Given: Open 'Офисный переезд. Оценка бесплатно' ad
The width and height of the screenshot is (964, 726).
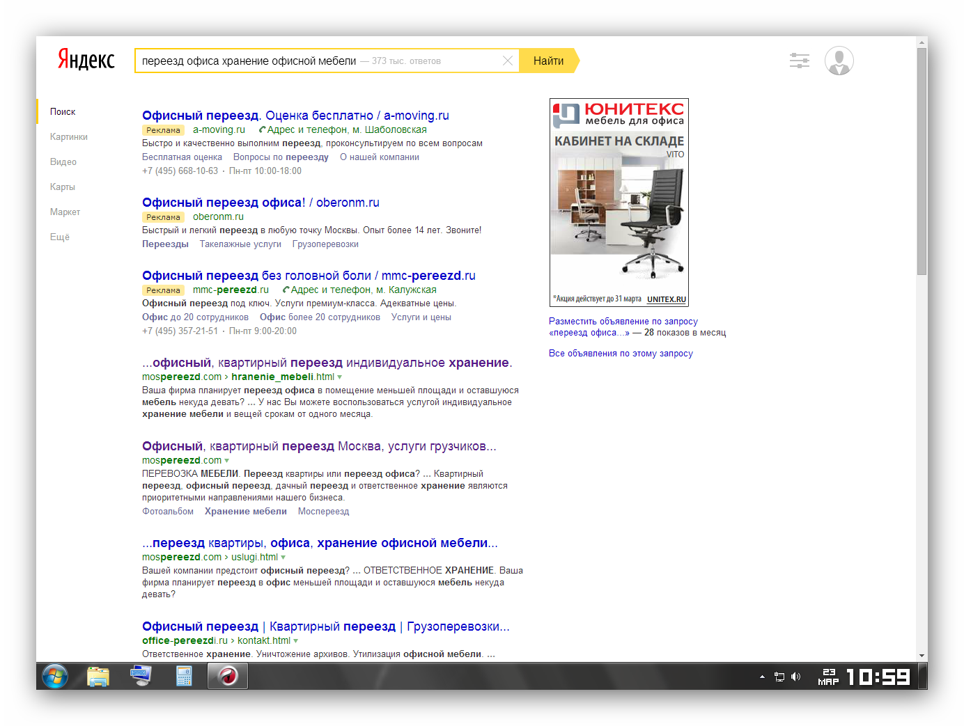Looking at the screenshot, I should point(295,116).
